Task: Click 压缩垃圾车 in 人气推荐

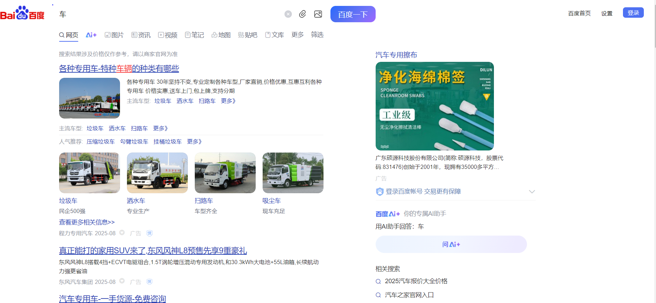Action: [x=101, y=141]
